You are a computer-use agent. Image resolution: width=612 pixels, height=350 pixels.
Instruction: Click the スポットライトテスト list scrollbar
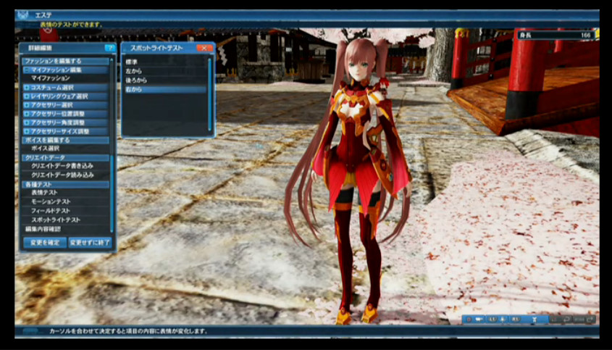click(209, 94)
